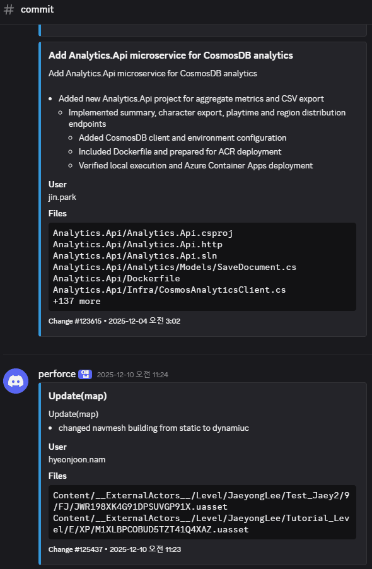The height and width of the screenshot is (569, 372).
Task: Click the username jin.park under the User heading
Action: 62,197
